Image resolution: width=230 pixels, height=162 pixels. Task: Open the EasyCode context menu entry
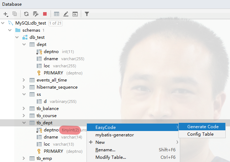[133, 127]
